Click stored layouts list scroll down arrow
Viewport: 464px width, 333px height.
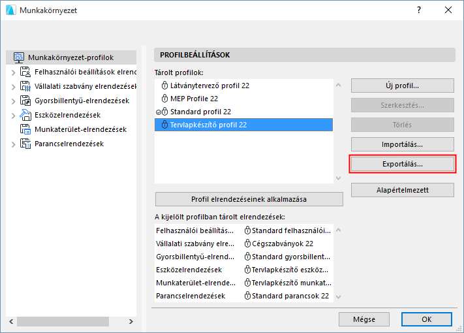tap(339, 296)
